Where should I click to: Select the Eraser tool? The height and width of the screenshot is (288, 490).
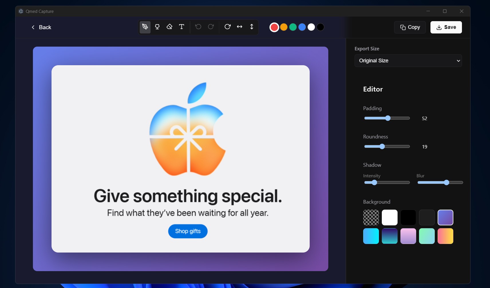[x=169, y=27]
